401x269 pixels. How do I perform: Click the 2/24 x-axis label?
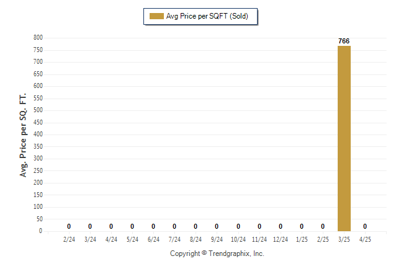(x=69, y=239)
